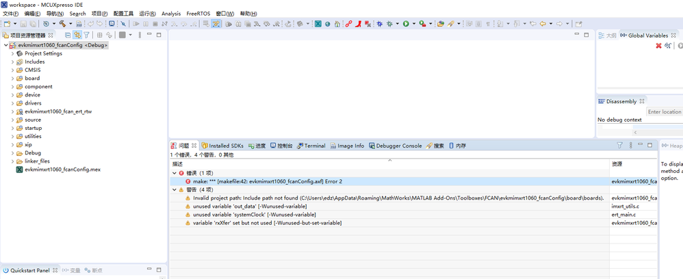Click the blue Debug bug icon
The width and height of the screenshot is (683, 279).
click(x=380, y=24)
